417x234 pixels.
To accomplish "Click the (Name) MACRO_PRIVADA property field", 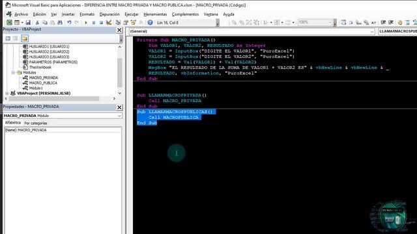I will pyautogui.click(x=63, y=130).
